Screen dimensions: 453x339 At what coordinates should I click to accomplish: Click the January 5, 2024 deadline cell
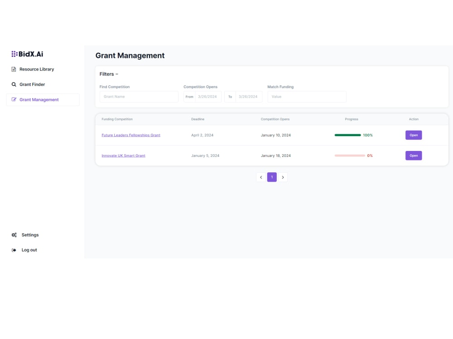click(x=205, y=155)
